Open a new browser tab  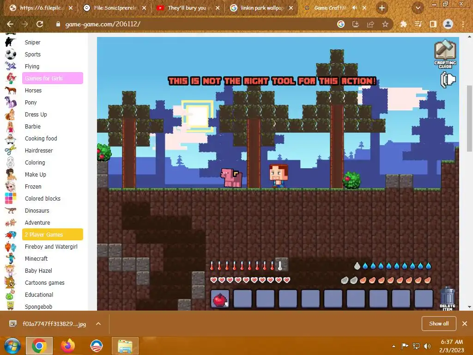click(382, 8)
